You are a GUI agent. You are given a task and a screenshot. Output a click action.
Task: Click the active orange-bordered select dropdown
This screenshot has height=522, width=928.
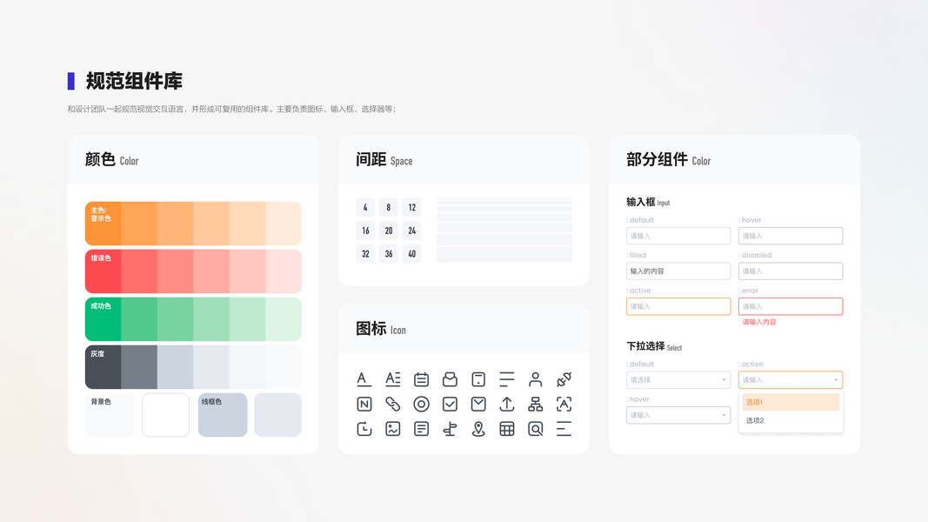tap(790, 380)
